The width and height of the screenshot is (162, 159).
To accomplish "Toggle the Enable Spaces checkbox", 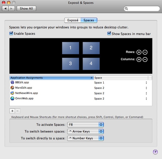I will (11, 33).
